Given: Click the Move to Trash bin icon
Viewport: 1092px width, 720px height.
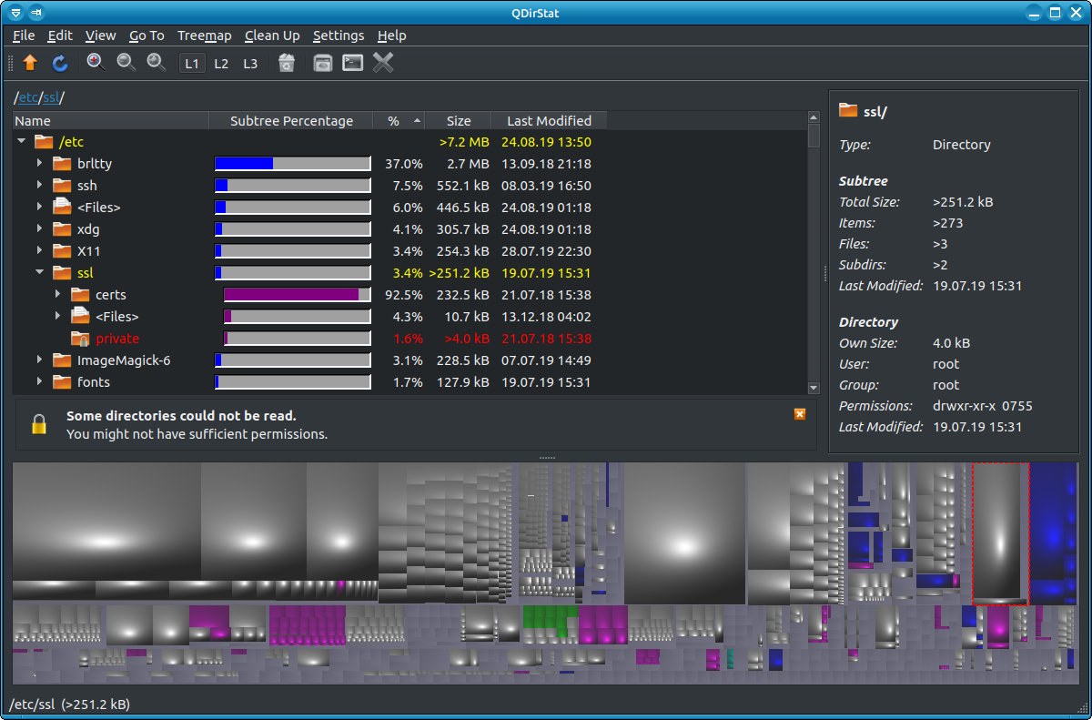Looking at the screenshot, I should point(287,63).
